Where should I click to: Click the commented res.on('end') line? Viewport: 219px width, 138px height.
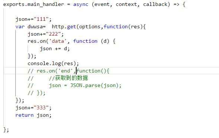click(x=68, y=71)
